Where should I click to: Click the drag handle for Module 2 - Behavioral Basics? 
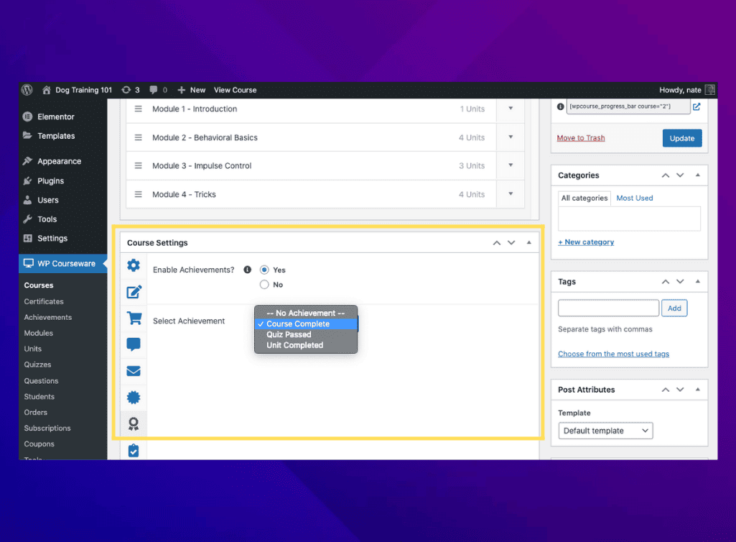click(x=138, y=137)
